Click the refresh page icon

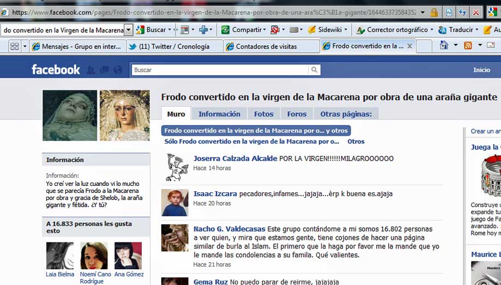click(x=462, y=12)
